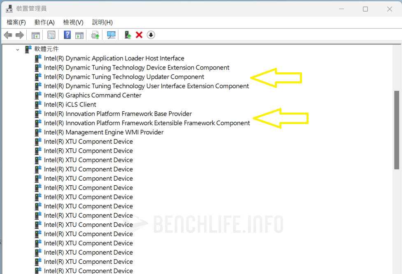Image resolution: width=402 pixels, height=274 pixels.
Task: Open the 動作(A) menu
Action: [x=44, y=22]
